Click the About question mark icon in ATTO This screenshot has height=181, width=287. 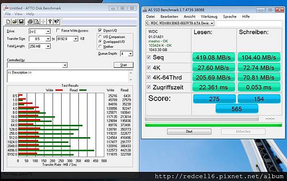click(50, 21)
